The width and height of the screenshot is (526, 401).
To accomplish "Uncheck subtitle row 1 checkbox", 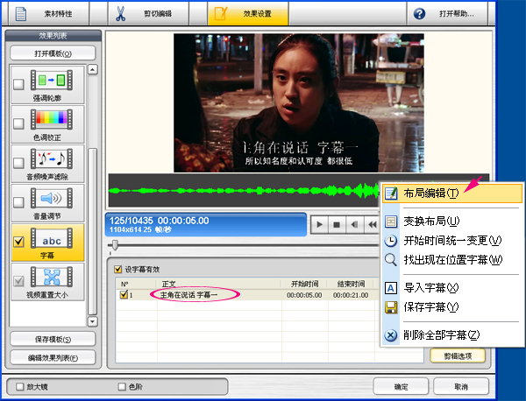I will pyautogui.click(x=124, y=294).
